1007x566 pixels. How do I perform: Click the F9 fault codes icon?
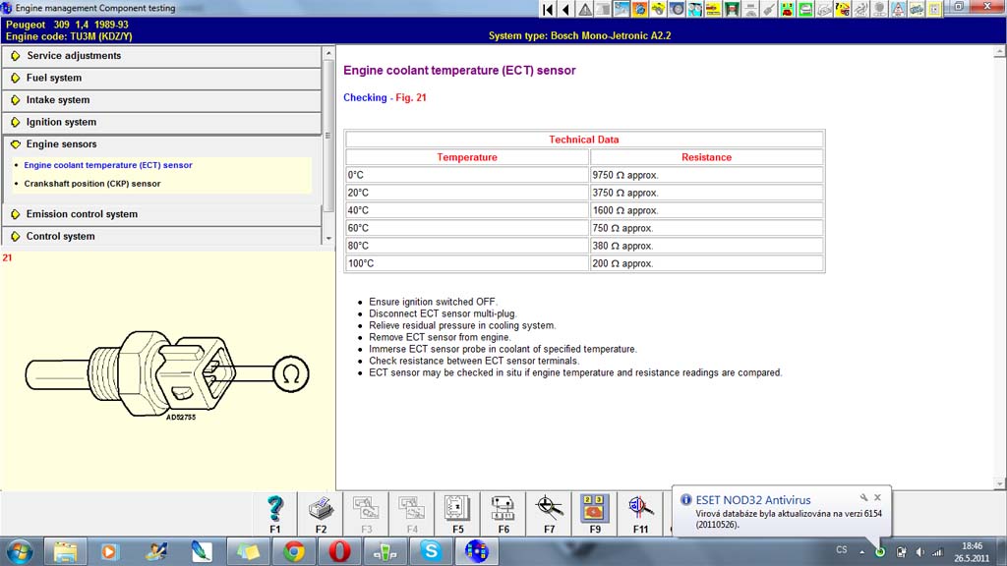click(x=594, y=508)
